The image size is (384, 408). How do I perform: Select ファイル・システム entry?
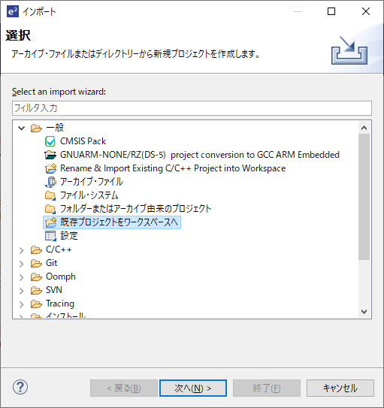coord(89,195)
